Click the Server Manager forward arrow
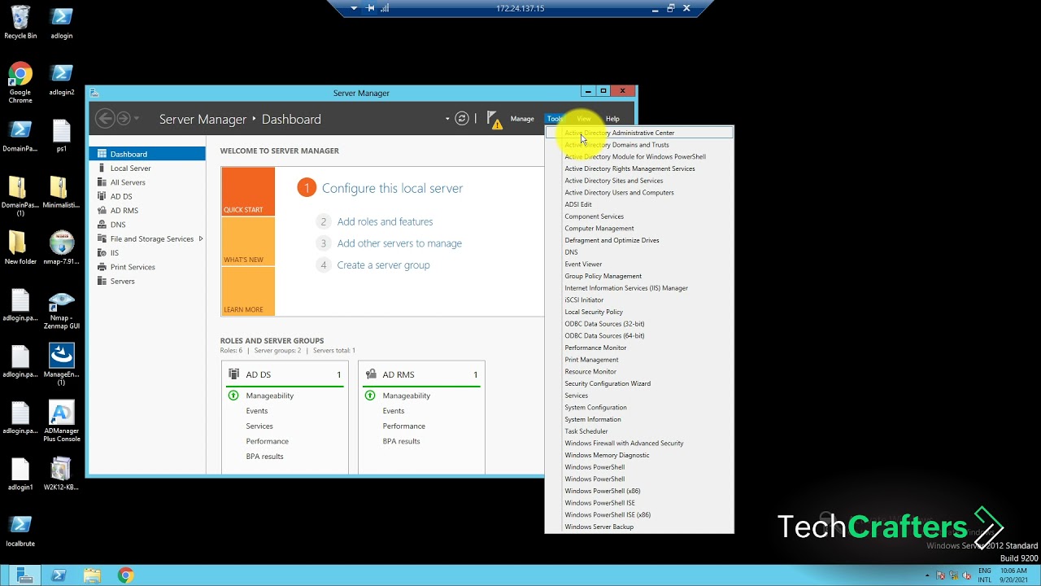This screenshot has width=1041, height=586. [124, 119]
